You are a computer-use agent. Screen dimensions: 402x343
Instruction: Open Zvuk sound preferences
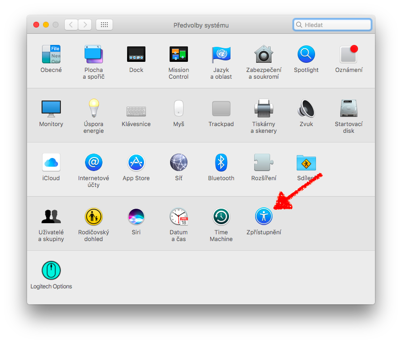[306, 108]
